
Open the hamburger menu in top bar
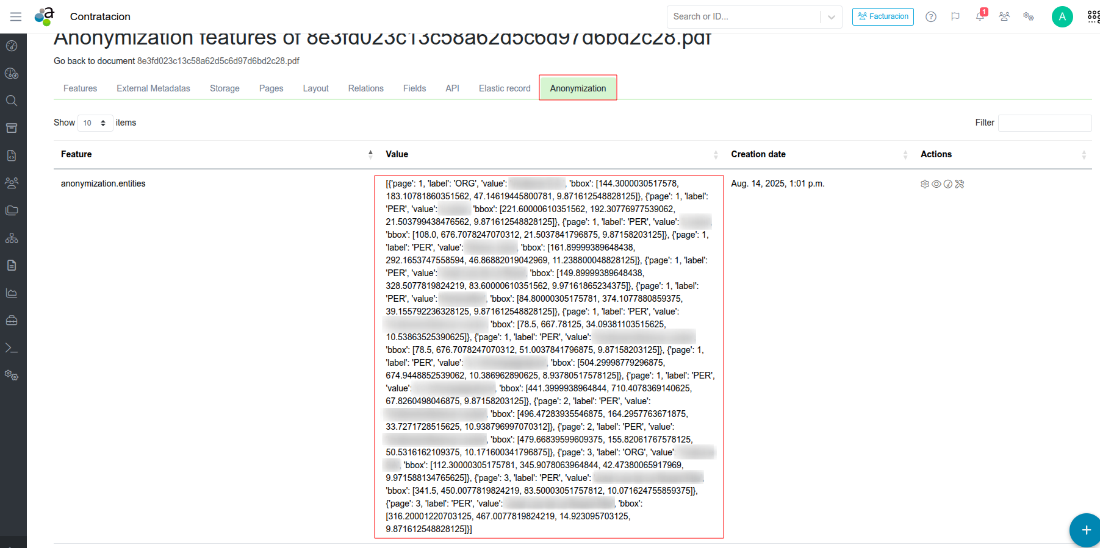(x=16, y=16)
